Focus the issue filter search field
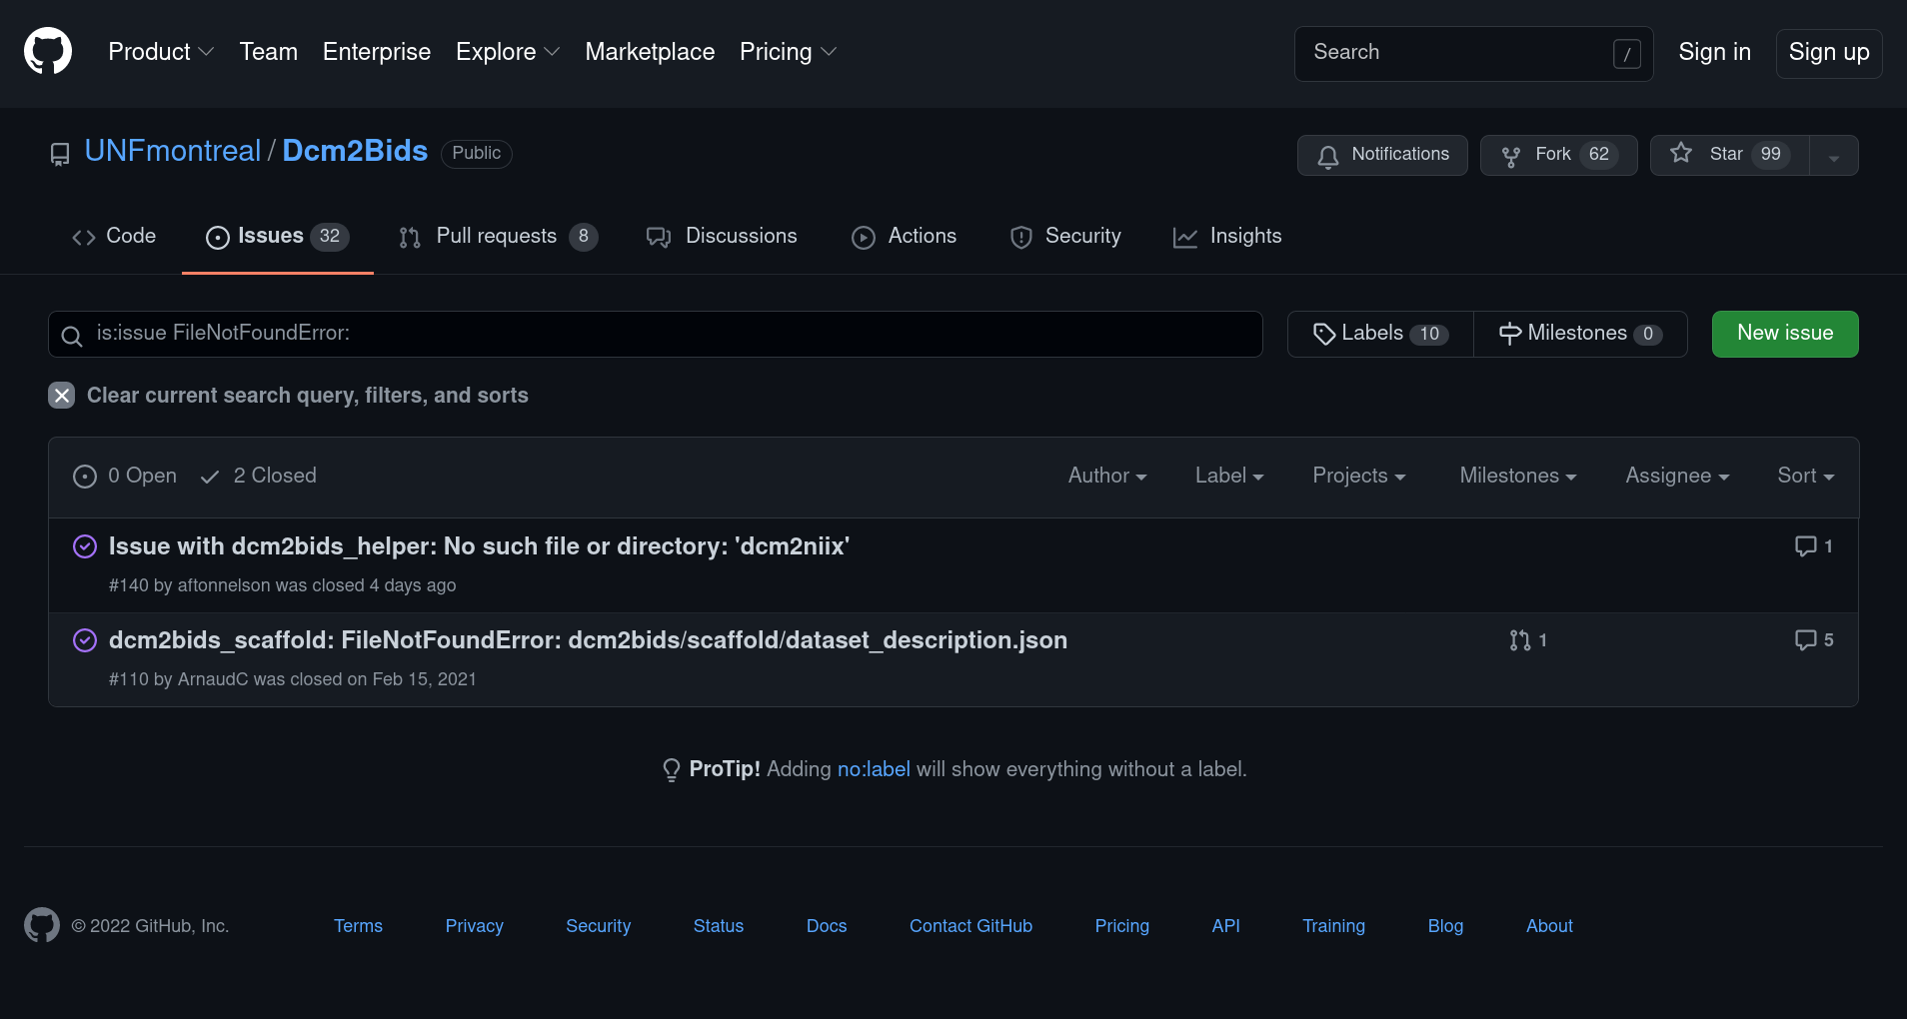Viewport: 1907px width, 1019px height. pos(670,334)
